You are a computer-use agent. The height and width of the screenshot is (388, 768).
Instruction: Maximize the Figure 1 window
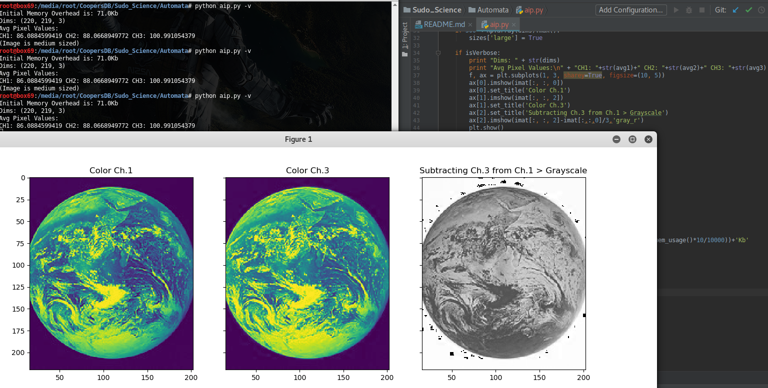[632, 139]
